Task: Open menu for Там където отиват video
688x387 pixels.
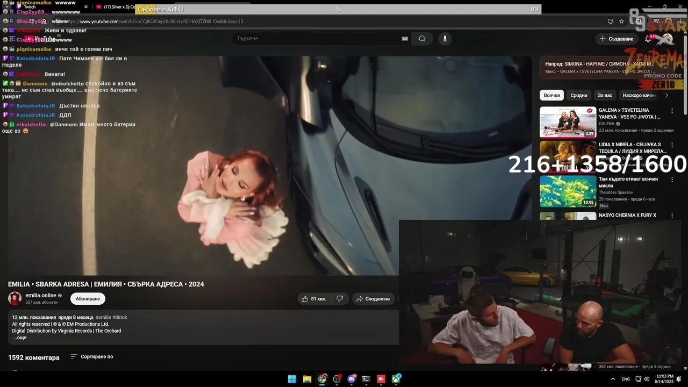Action: [672, 180]
